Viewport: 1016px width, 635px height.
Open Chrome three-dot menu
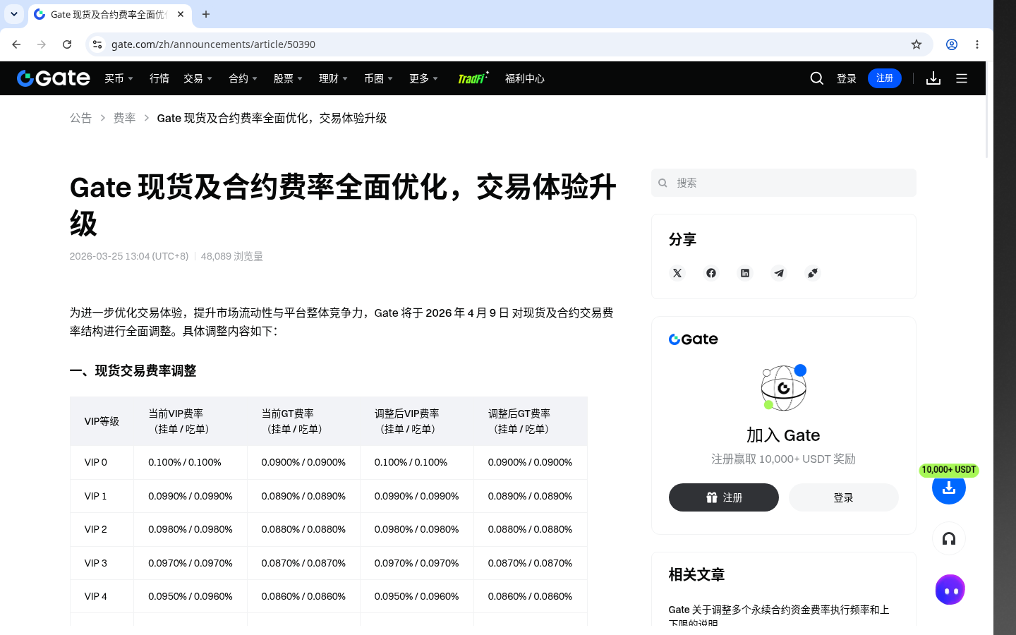tap(977, 44)
